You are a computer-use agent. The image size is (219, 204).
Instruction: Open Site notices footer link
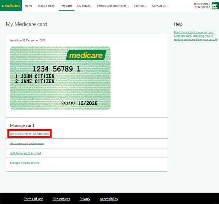click(61, 199)
